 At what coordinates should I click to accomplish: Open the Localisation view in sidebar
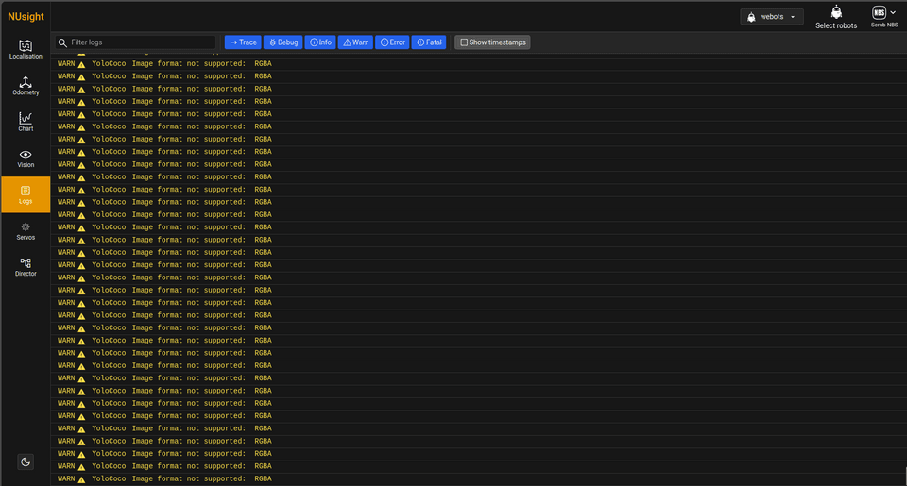pyautogui.click(x=26, y=50)
